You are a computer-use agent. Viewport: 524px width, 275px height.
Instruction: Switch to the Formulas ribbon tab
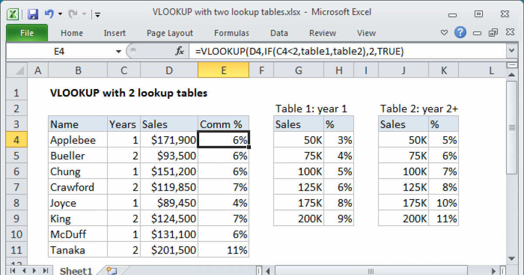click(231, 33)
